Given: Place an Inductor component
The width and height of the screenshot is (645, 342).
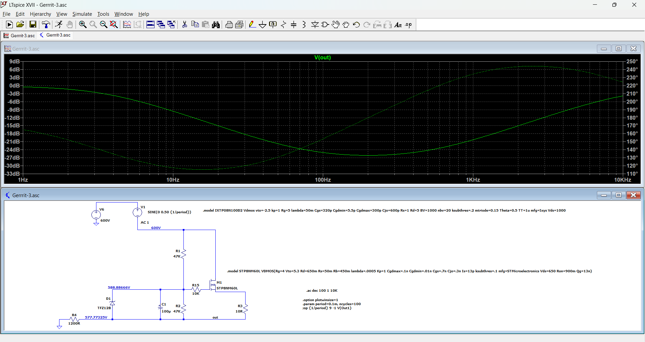Looking at the screenshot, I should [x=304, y=24].
